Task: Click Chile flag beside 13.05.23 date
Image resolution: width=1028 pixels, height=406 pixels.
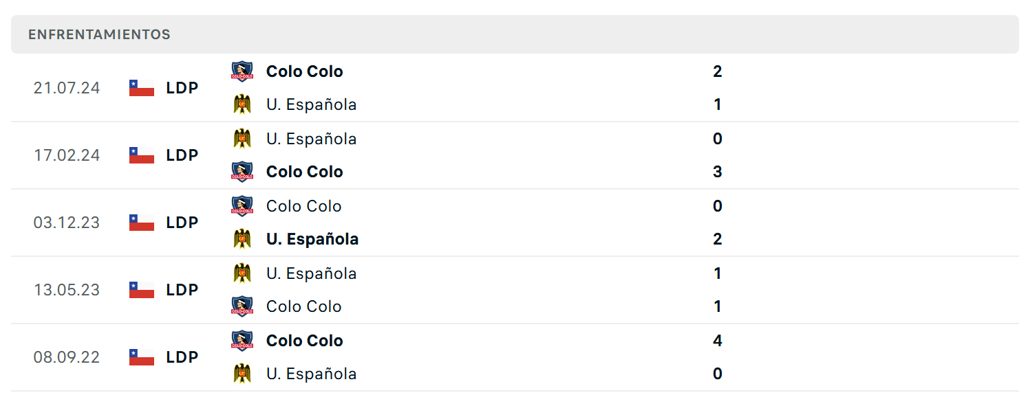Action: point(142,290)
